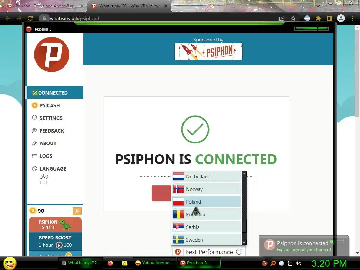Image resolution: width=360 pixels, height=270 pixels.
Task: Toggle the browser side panel icon
Action: pyautogui.click(x=330, y=18)
